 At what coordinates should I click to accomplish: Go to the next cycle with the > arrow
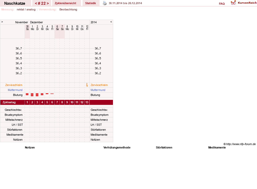[x=48, y=3]
